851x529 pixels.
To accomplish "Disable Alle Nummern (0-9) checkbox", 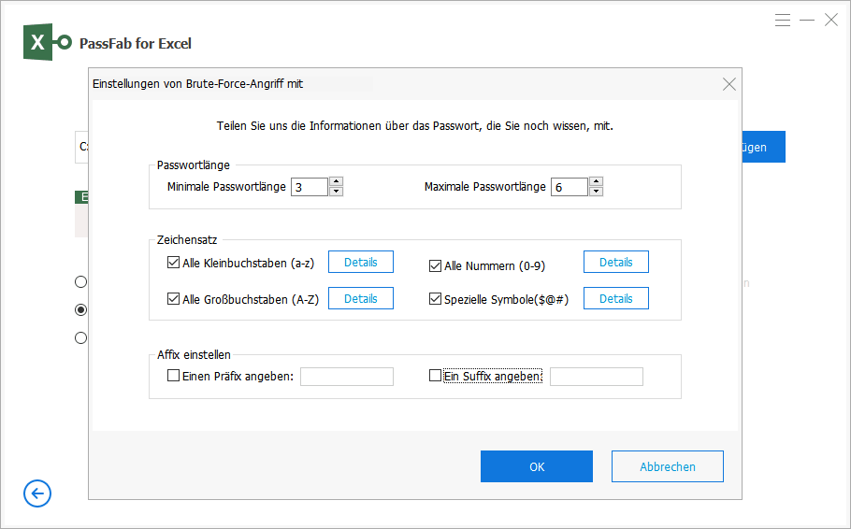I will click(x=435, y=265).
